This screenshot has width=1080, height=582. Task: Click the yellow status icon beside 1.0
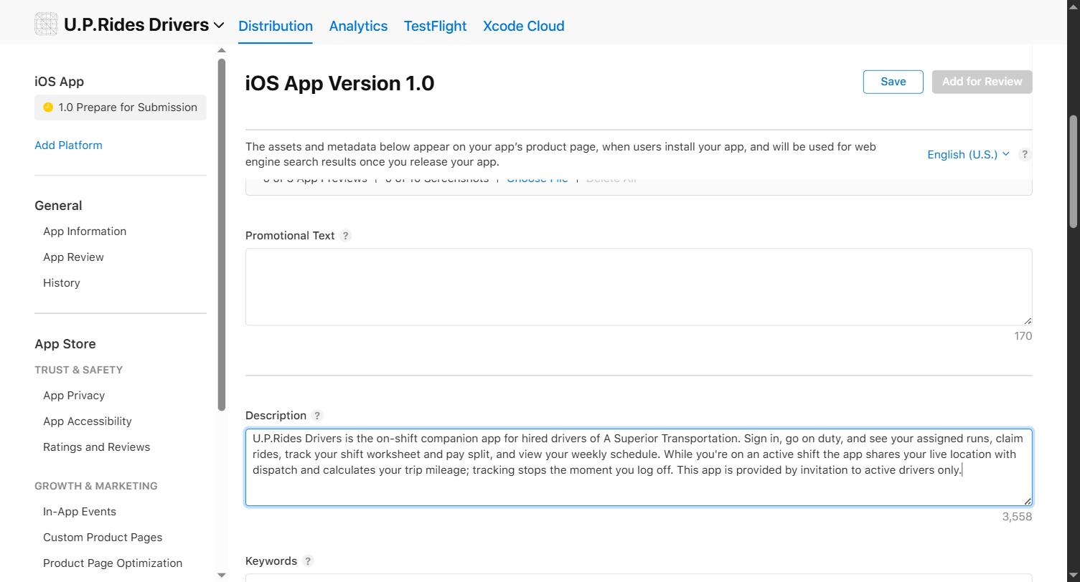(48, 108)
